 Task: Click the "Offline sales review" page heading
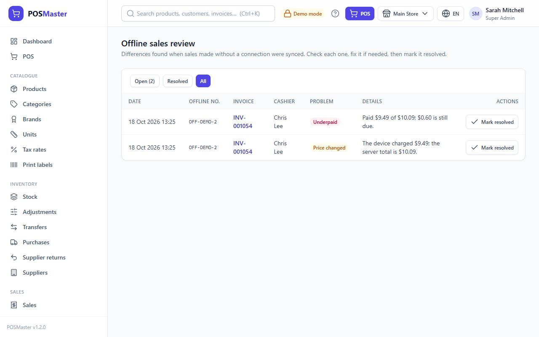[x=158, y=43]
